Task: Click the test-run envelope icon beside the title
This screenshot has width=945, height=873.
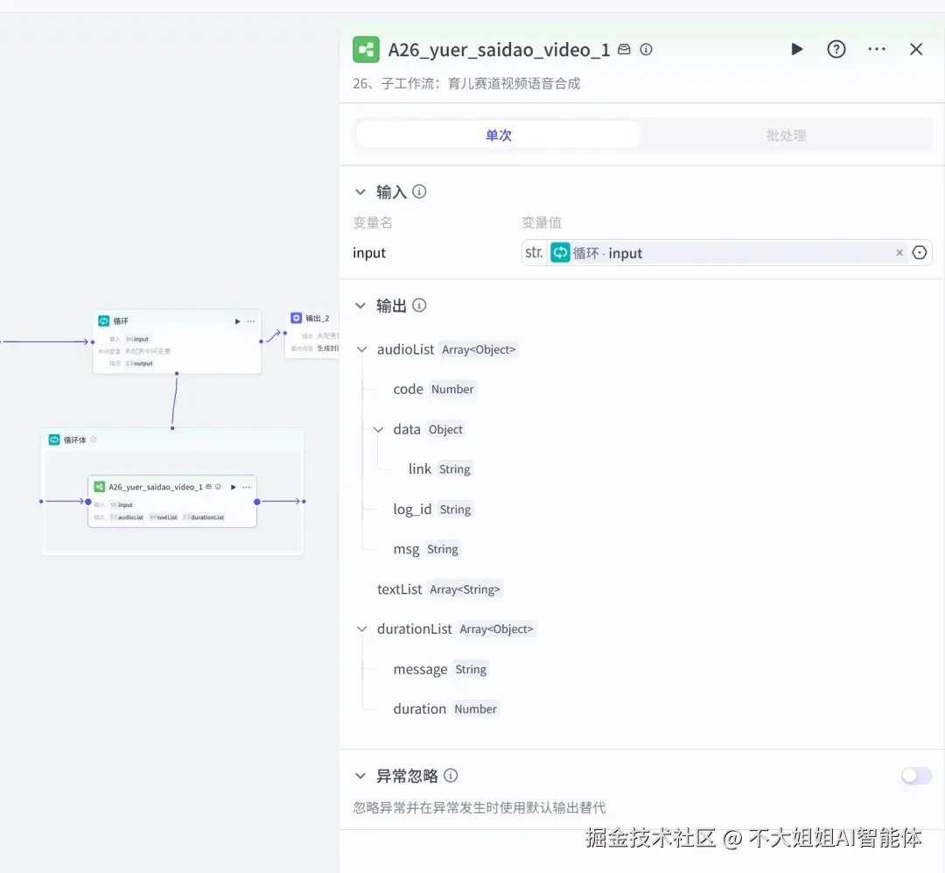Action: 623,50
